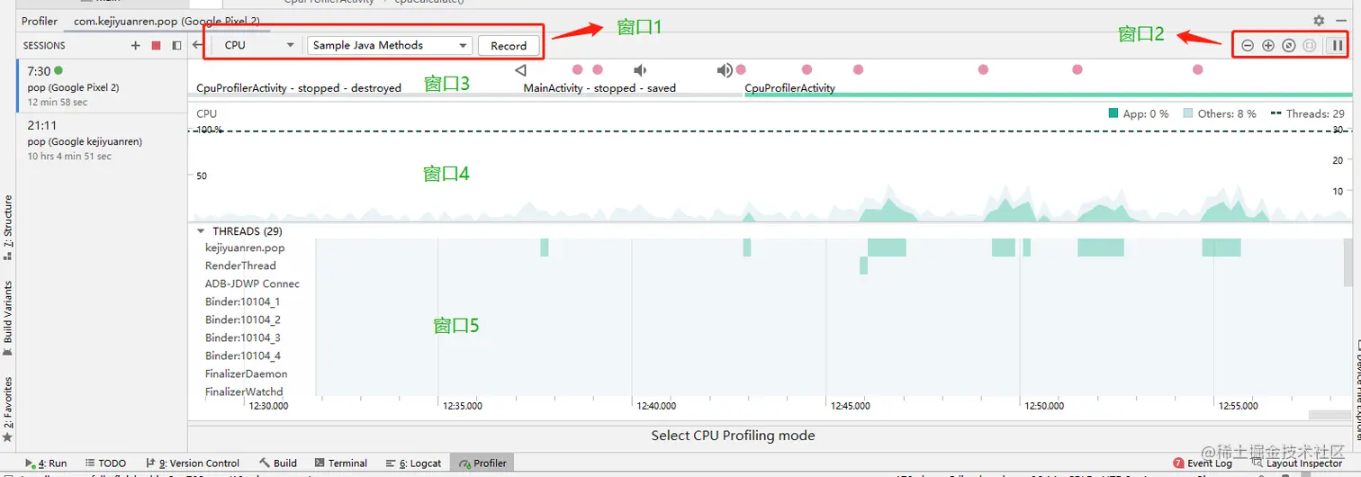This screenshot has width=1361, height=477.
Task: Click the Record button
Action: pos(509,45)
